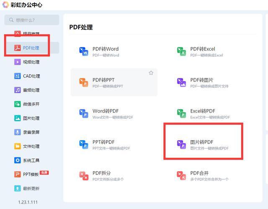This screenshot has width=268, height=209.
Task: Click the PDF转Word tool icon
Action: click(84, 51)
